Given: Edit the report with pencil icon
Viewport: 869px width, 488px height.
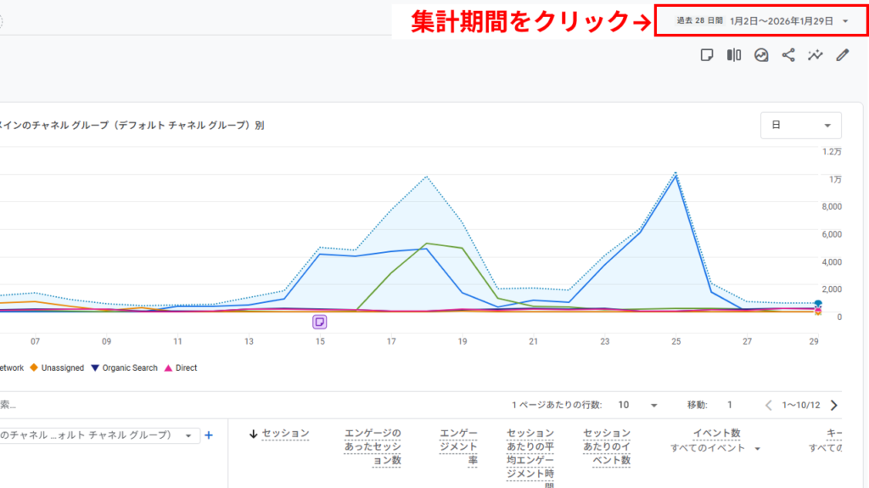Looking at the screenshot, I should pyautogui.click(x=843, y=55).
